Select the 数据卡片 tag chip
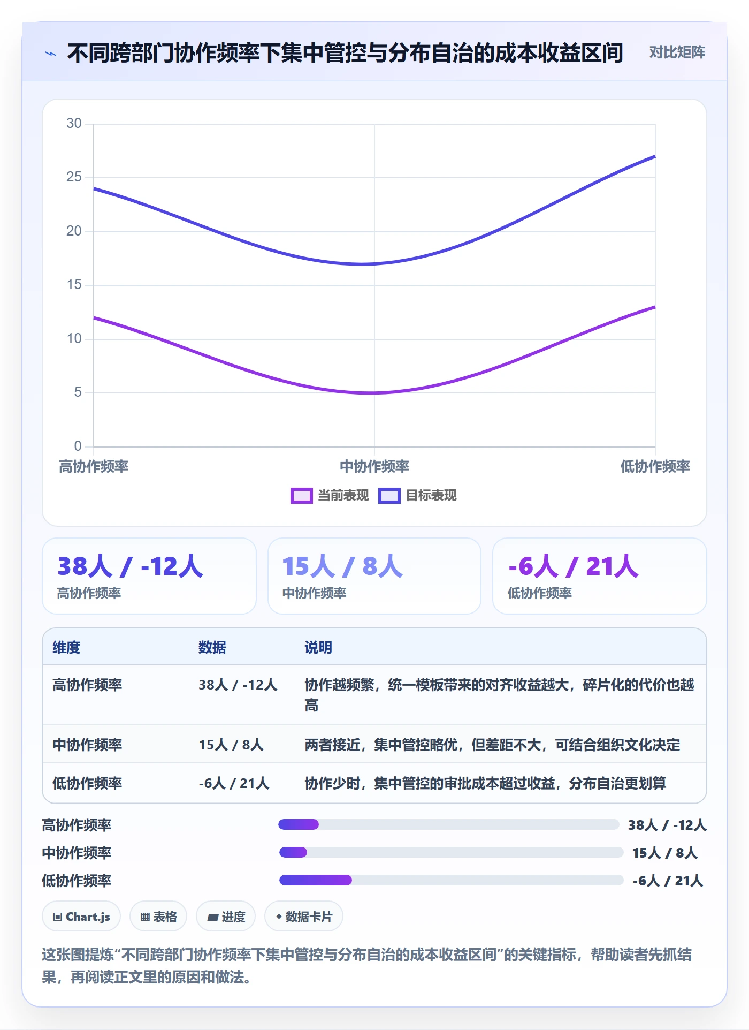Image resolution: width=749 pixels, height=1030 pixels. coord(304,917)
